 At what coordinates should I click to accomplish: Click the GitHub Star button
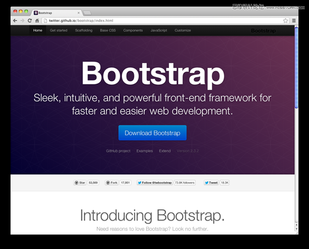(x=80, y=183)
